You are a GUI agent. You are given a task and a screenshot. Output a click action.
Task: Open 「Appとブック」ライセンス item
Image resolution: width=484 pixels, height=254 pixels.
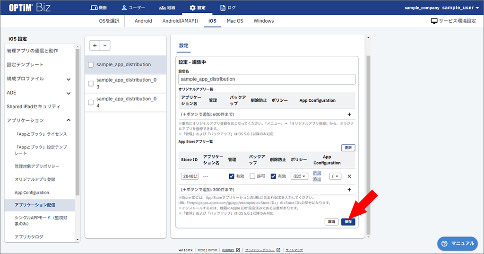click(x=41, y=134)
